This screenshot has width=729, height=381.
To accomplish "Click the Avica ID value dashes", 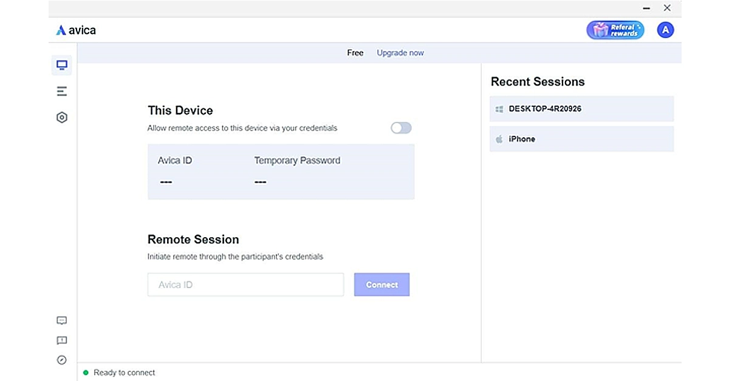I will 165,182.
